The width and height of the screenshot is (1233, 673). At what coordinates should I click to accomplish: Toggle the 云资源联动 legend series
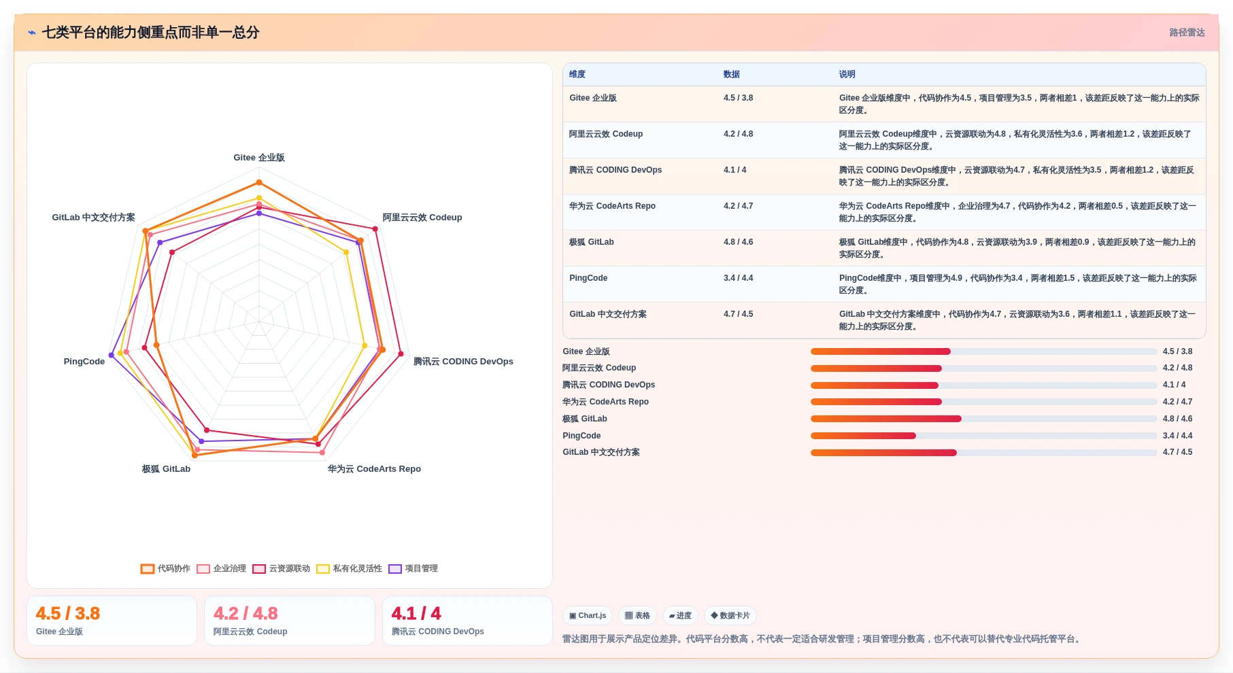(x=281, y=569)
